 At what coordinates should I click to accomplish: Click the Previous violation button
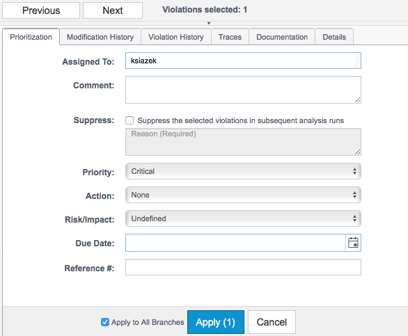(x=41, y=10)
